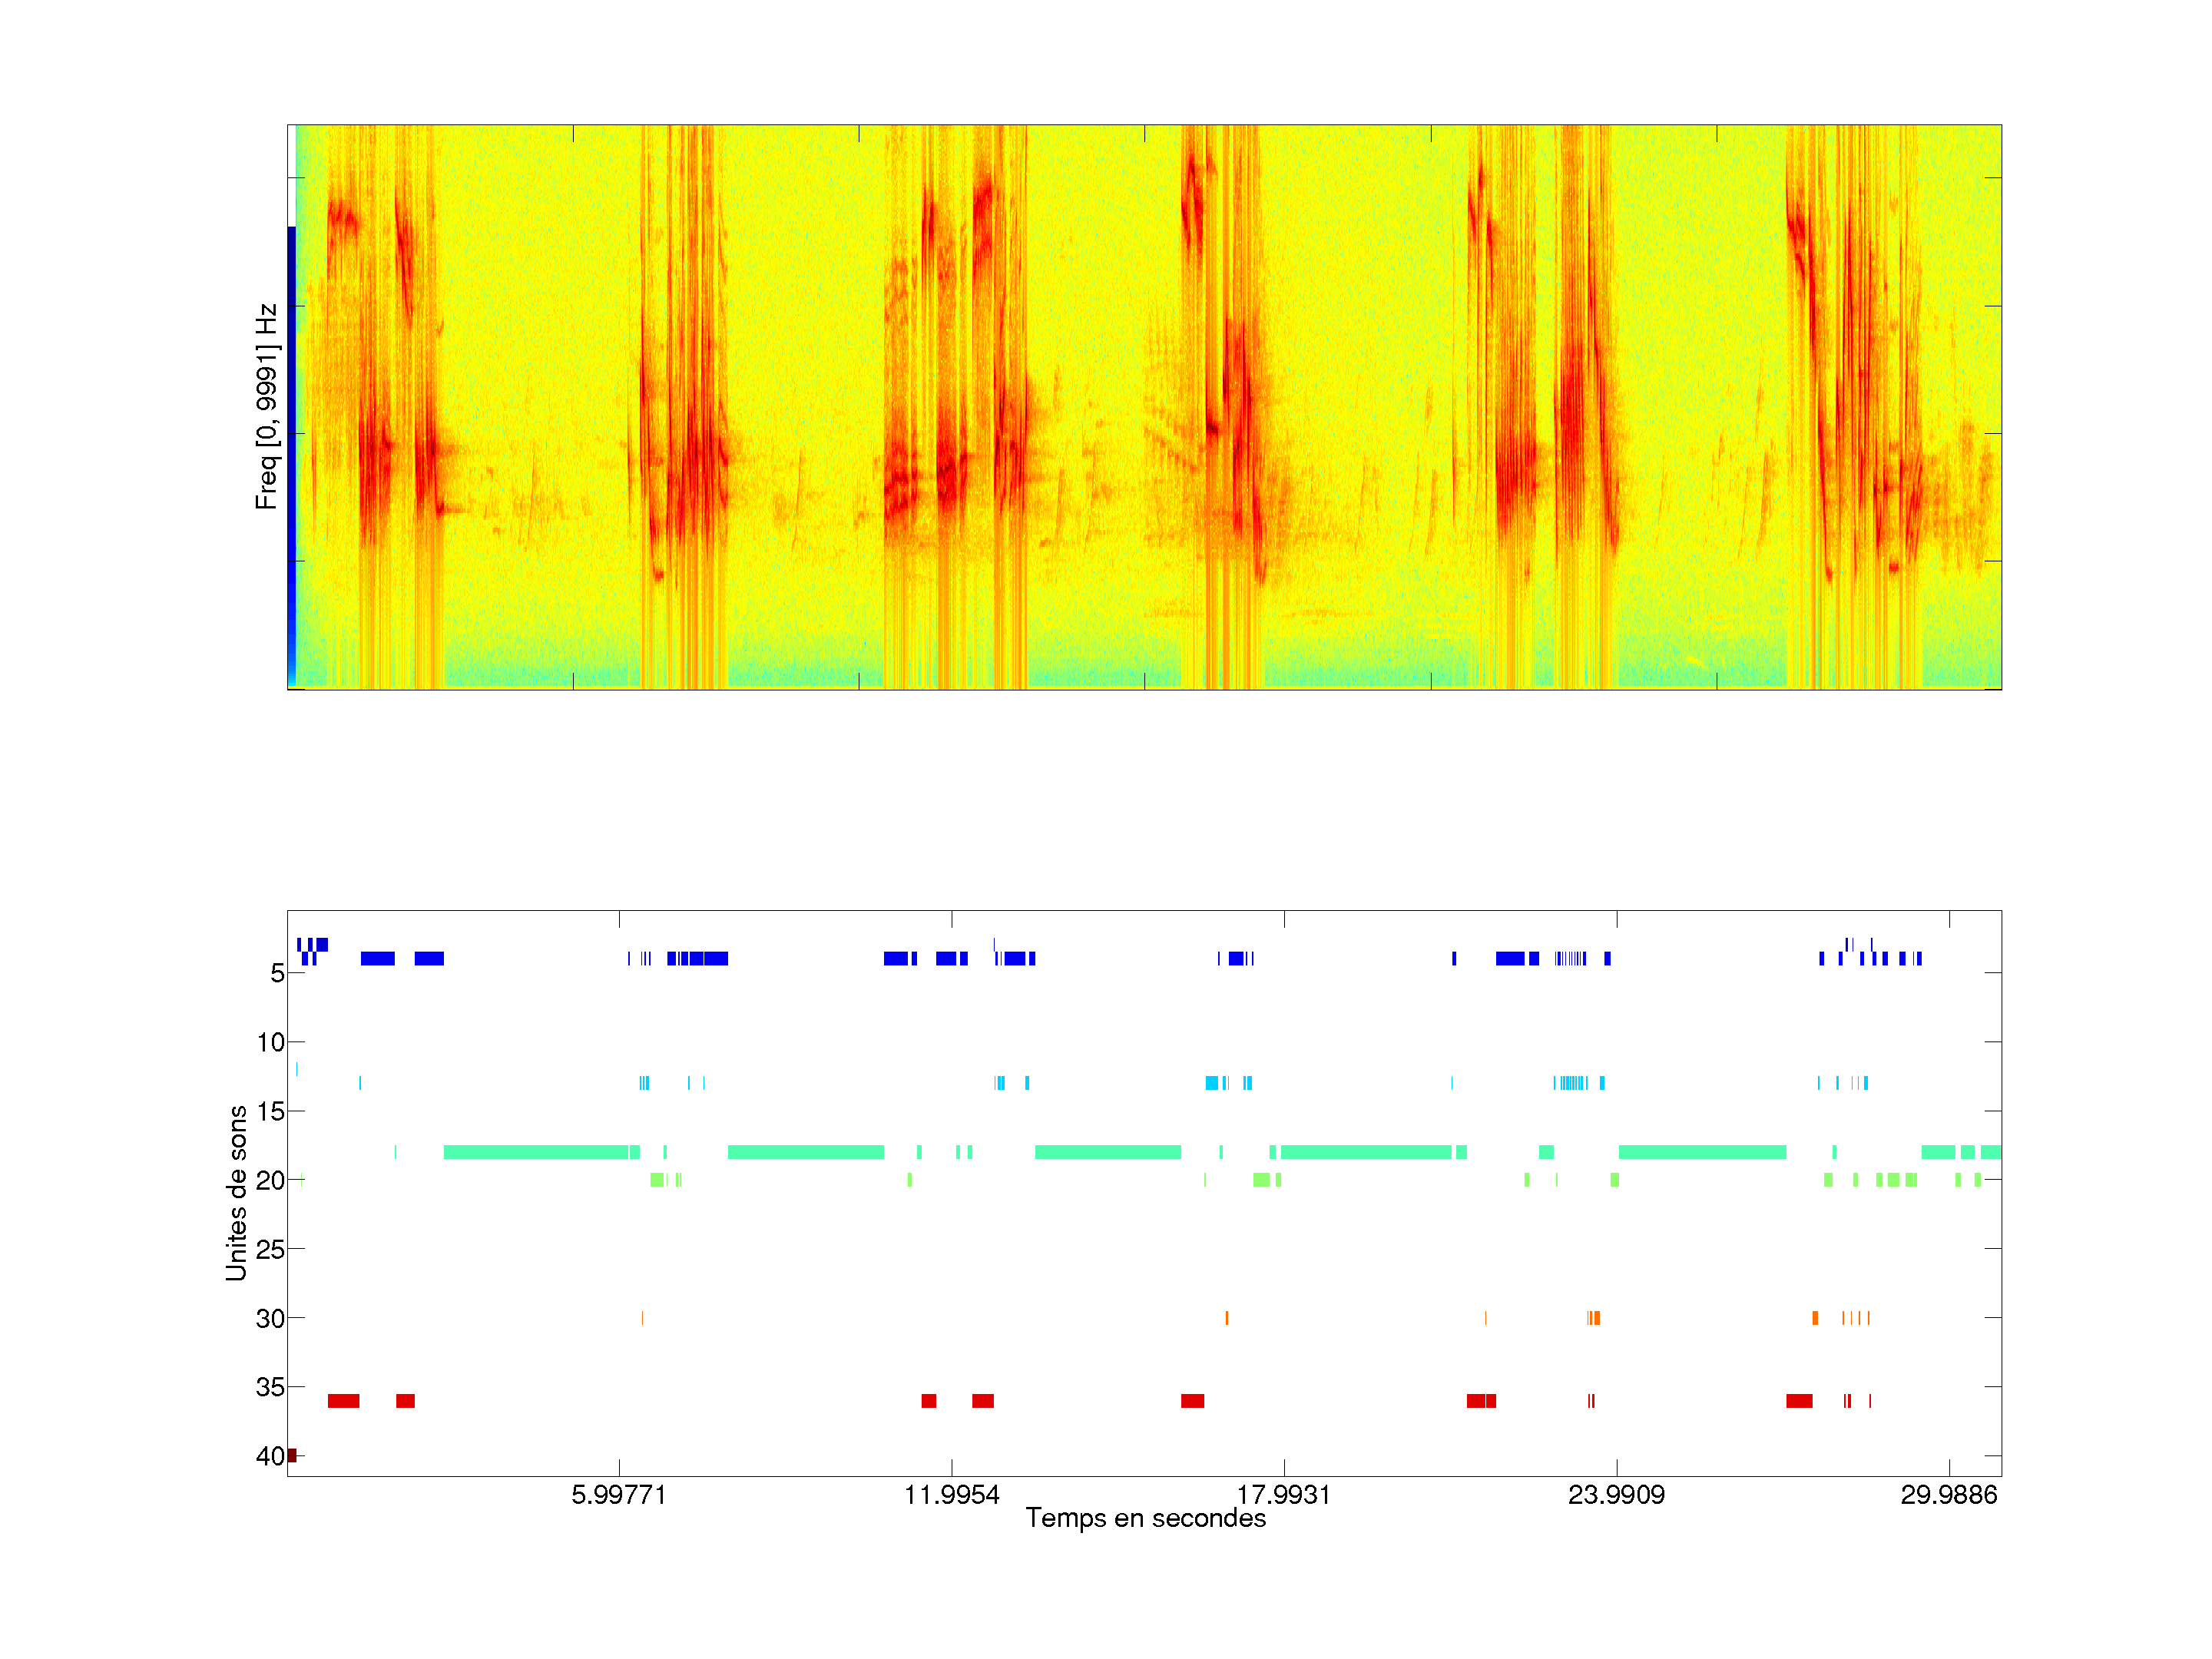Image resolution: width=2212 pixels, height=1659 pixels.
Task: Click the 'Temps en secondes' x-axis label
Action: [1145, 1518]
